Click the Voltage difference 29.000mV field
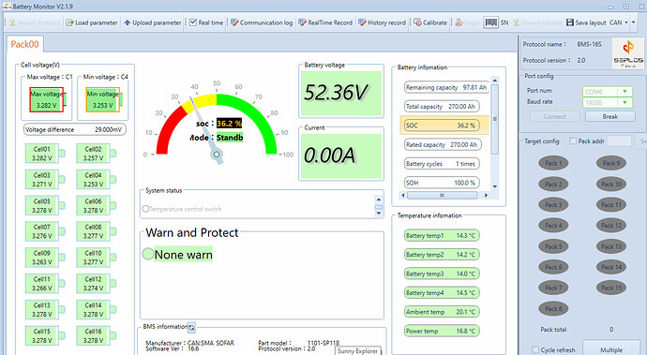This screenshot has width=647, height=355. pyautogui.click(x=75, y=129)
